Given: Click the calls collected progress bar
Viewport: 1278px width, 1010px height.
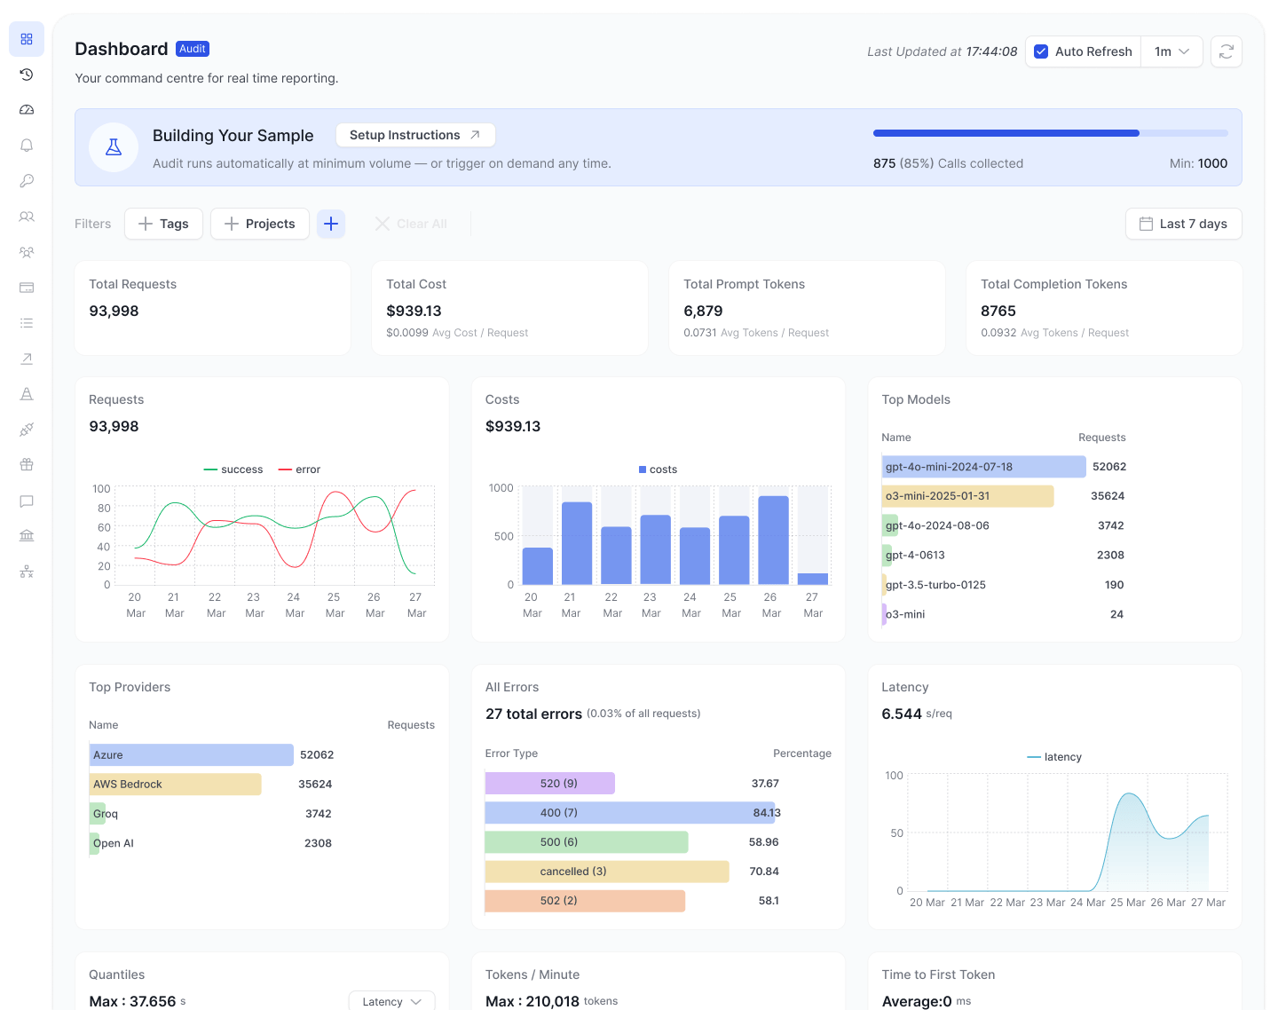Looking at the screenshot, I should [x=1050, y=133].
